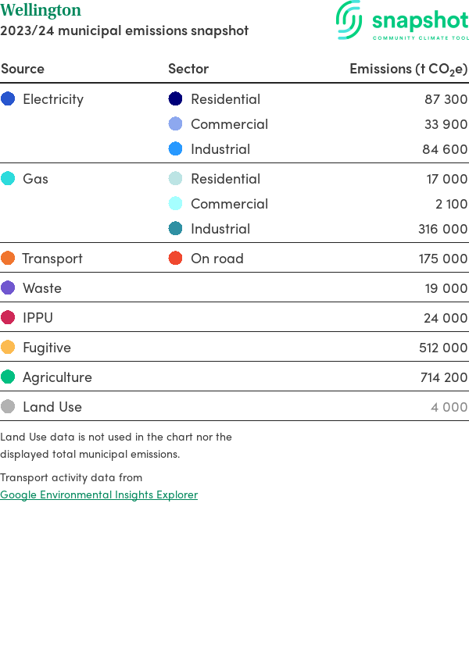The width and height of the screenshot is (469, 664).
Task: Click the Electricity Residential sector dot
Action: pos(176,99)
